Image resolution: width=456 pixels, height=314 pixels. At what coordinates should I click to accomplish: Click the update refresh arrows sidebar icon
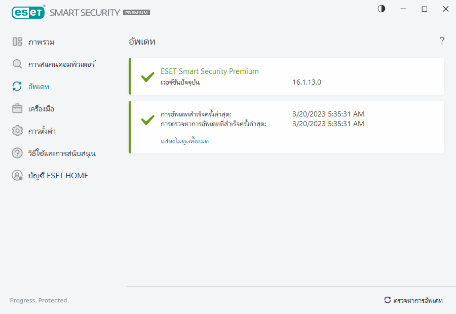click(17, 87)
